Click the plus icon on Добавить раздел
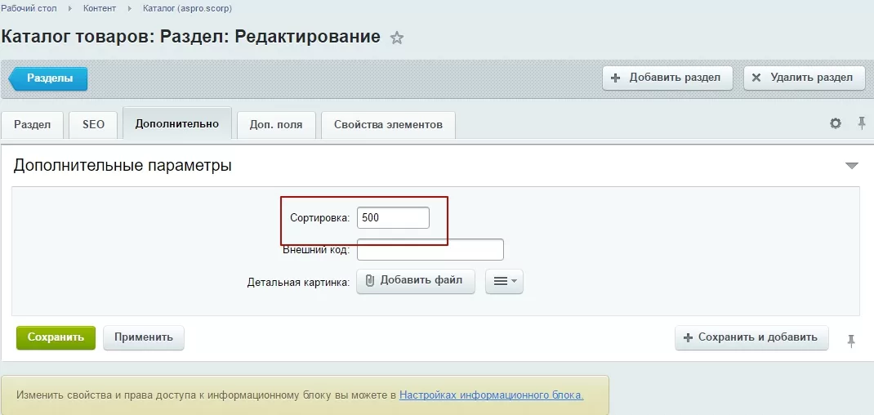This screenshot has width=874, height=415. tap(615, 78)
